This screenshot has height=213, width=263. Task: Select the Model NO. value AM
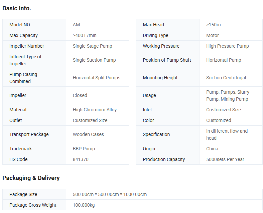pos(77,25)
